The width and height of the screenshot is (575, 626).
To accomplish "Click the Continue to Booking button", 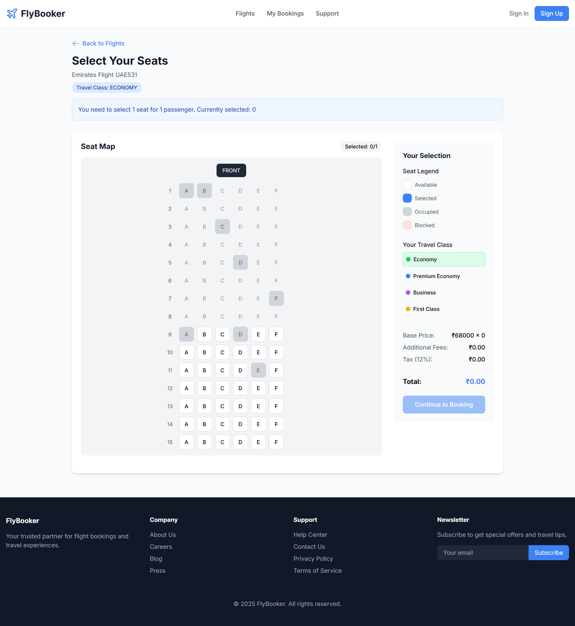I will [x=444, y=404].
